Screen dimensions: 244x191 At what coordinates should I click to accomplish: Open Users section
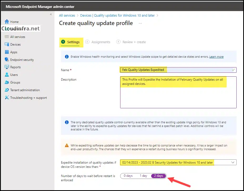[14, 75]
